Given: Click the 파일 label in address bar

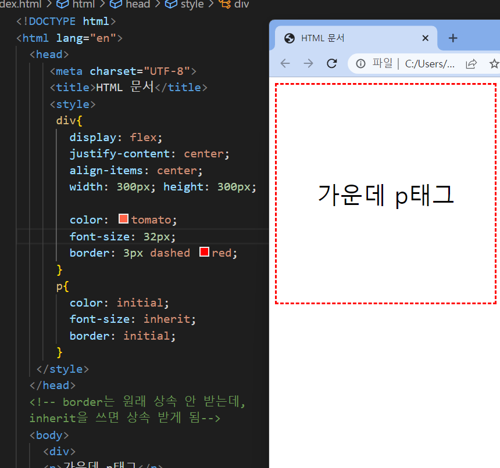Looking at the screenshot, I should pos(383,63).
